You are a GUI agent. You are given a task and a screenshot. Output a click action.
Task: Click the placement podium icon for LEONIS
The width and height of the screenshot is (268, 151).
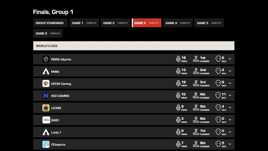(196, 107)
